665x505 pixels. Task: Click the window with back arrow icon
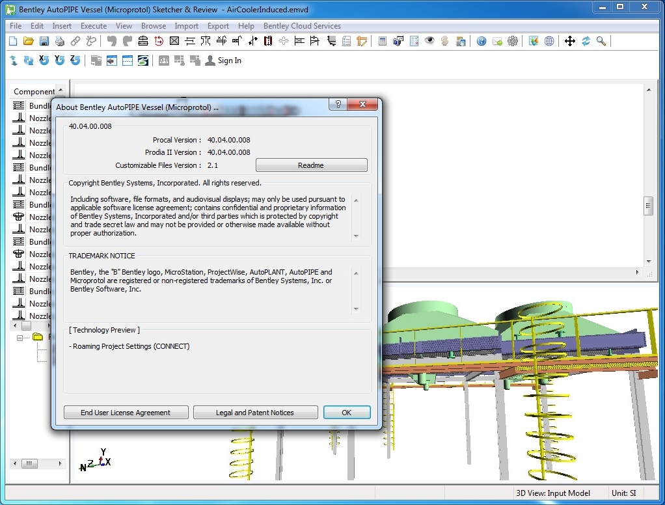(111, 61)
